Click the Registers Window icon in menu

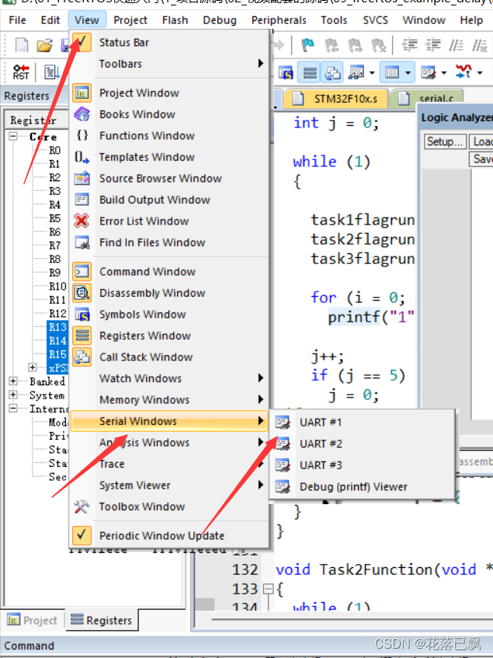(x=82, y=336)
